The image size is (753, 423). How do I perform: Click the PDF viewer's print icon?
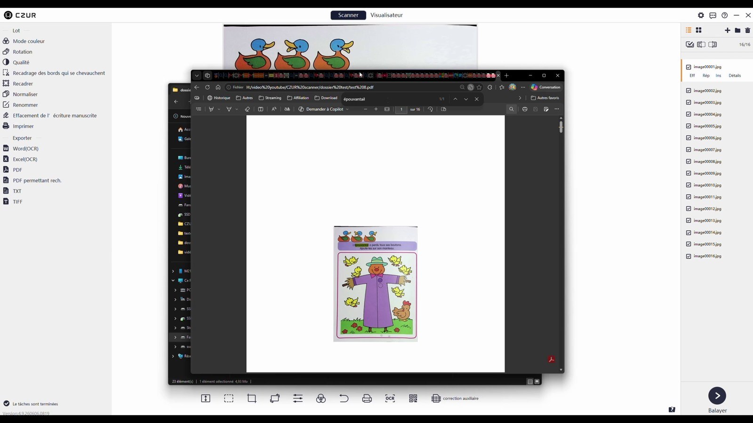point(525,109)
